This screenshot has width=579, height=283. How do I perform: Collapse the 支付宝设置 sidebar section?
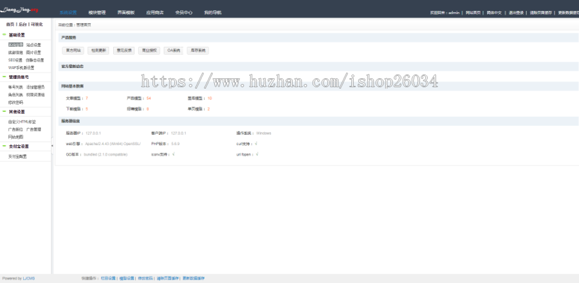coord(5,146)
